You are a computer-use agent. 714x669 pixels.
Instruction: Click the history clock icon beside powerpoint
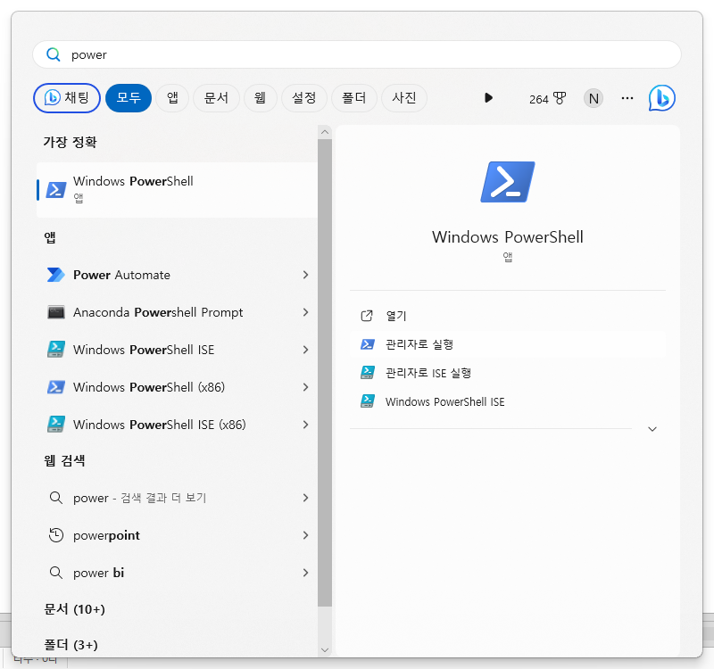click(56, 535)
